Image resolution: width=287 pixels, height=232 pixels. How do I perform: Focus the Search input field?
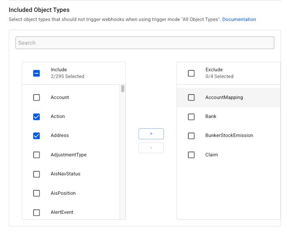(144, 43)
